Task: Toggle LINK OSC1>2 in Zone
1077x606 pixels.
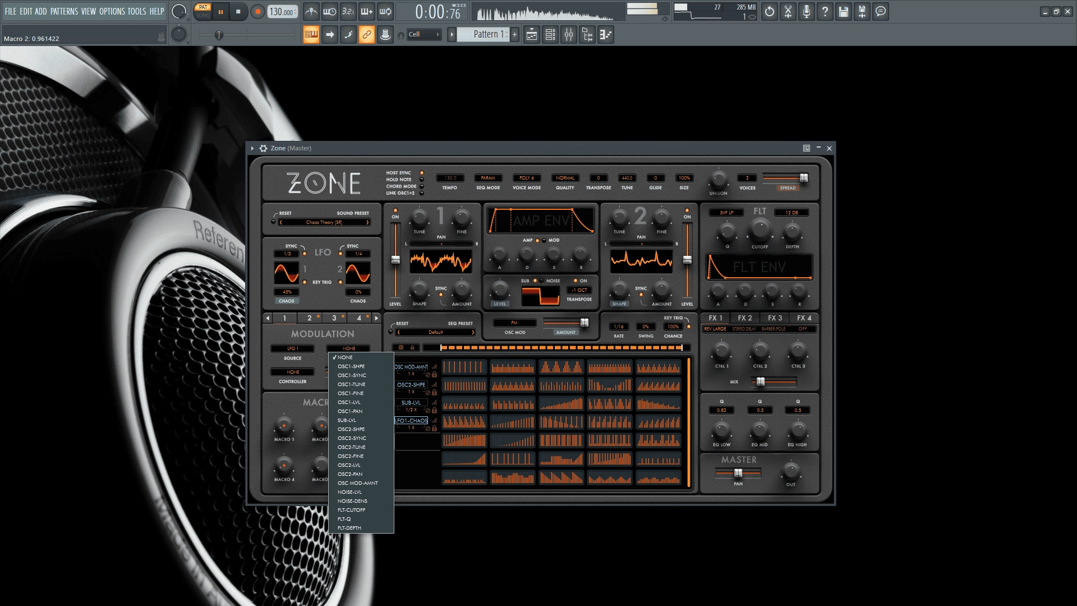Action: click(x=422, y=193)
